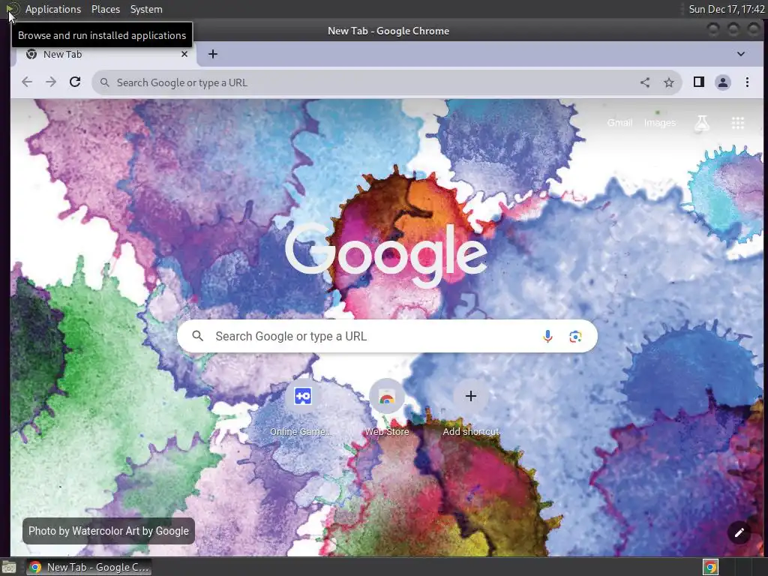Open the Google apps grid
Viewport: 768px width, 576px height.
click(x=738, y=123)
